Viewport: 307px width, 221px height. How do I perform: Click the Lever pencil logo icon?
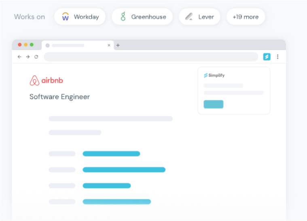coord(189,17)
